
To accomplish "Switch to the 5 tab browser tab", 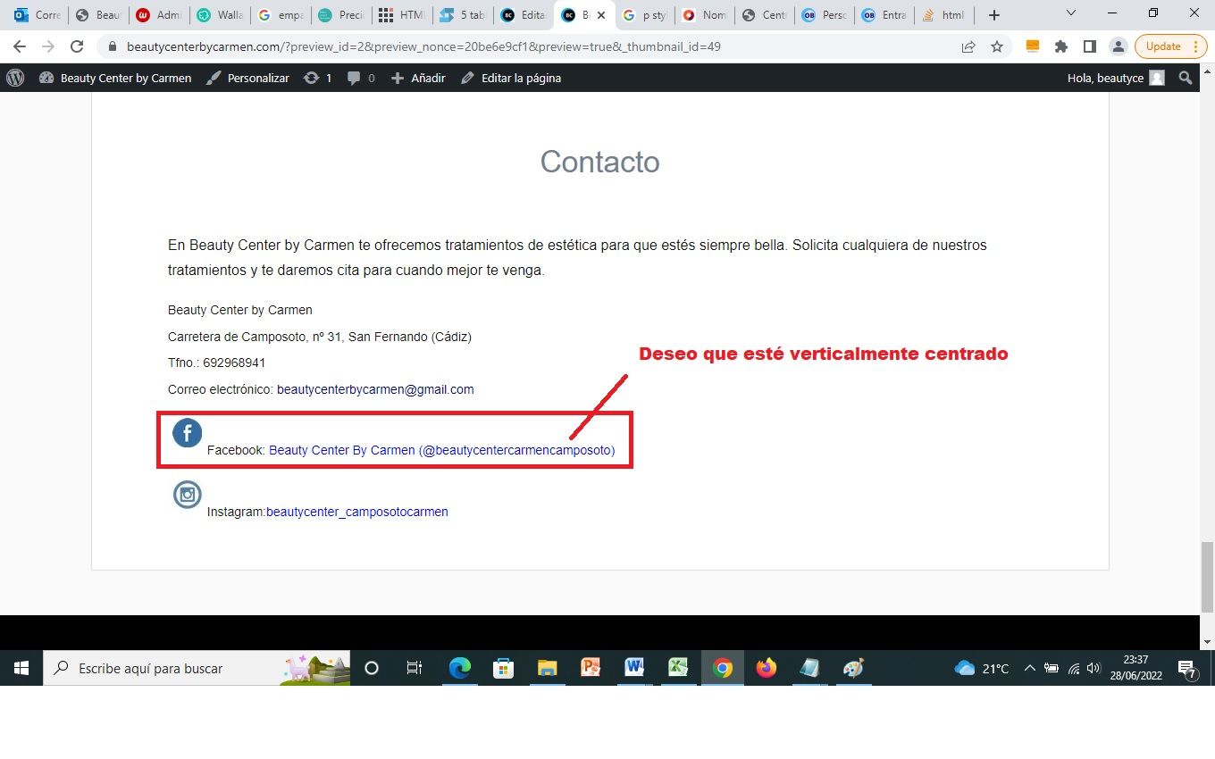I will click(464, 15).
